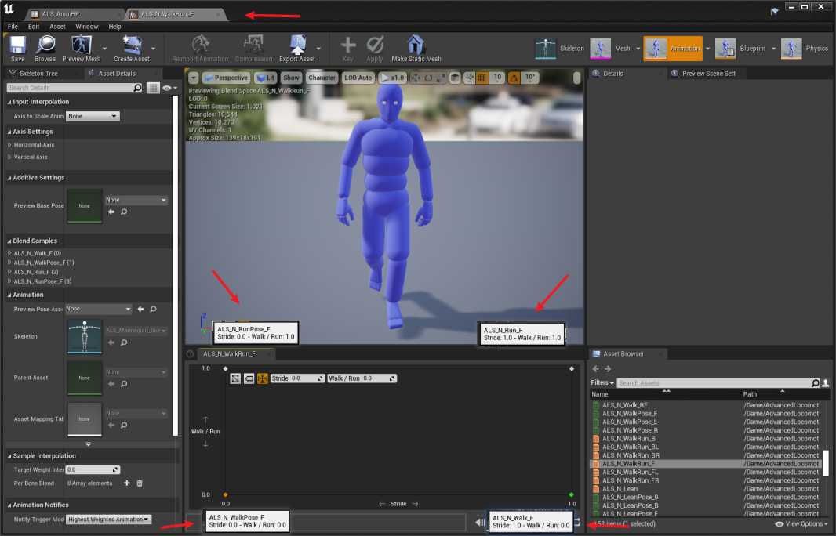Viewport: 836px width, 536px height.
Task: Open Axis to Scale Anim dropdown
Action: (93, 116)
